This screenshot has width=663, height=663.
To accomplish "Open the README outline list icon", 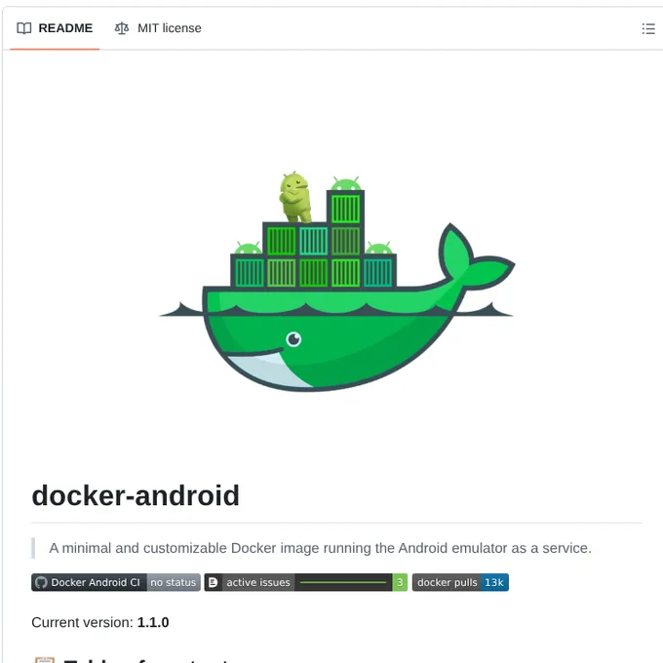I will click(647, 28).
